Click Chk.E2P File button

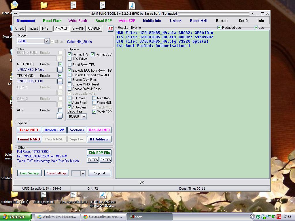99,153
